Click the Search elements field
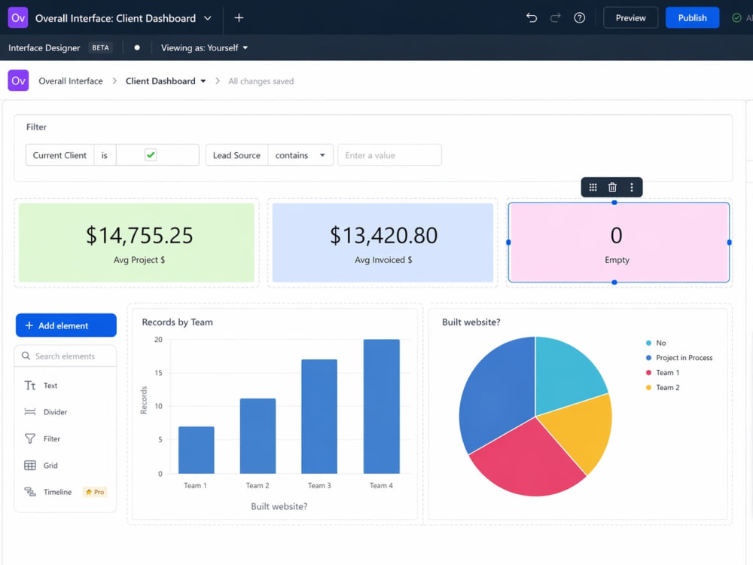This screenshot has height=565, width=753. (66, 356)
